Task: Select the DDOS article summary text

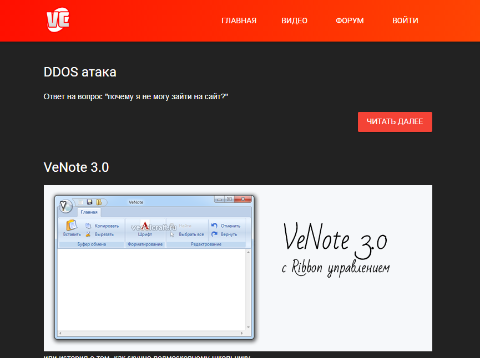Action: (136, 96)
